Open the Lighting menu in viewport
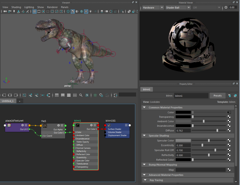Screen dimensions: 240x185 pyautogui.click(x=29, y=7)
